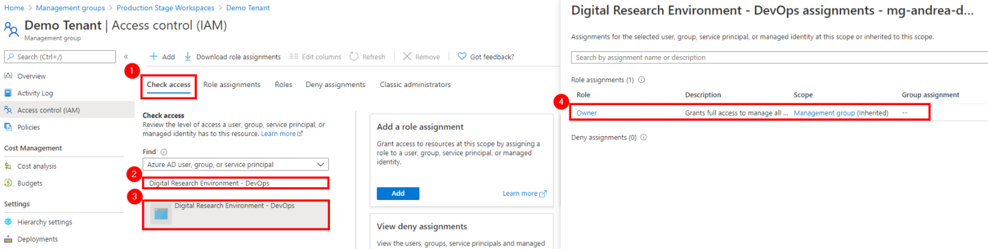Screen dimensions: 988x249
Task: Open Budgets in the sidebar
Action: pyautogui.click(x=30, y=183)
